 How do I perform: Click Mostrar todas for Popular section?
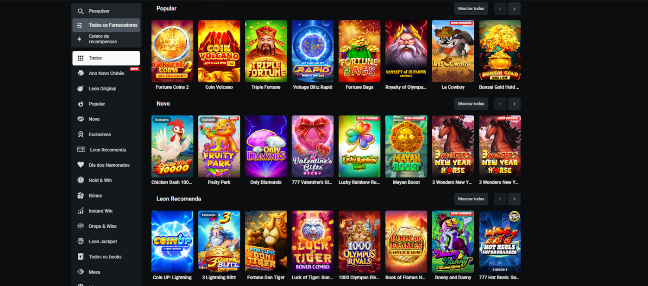pos(471,8)
